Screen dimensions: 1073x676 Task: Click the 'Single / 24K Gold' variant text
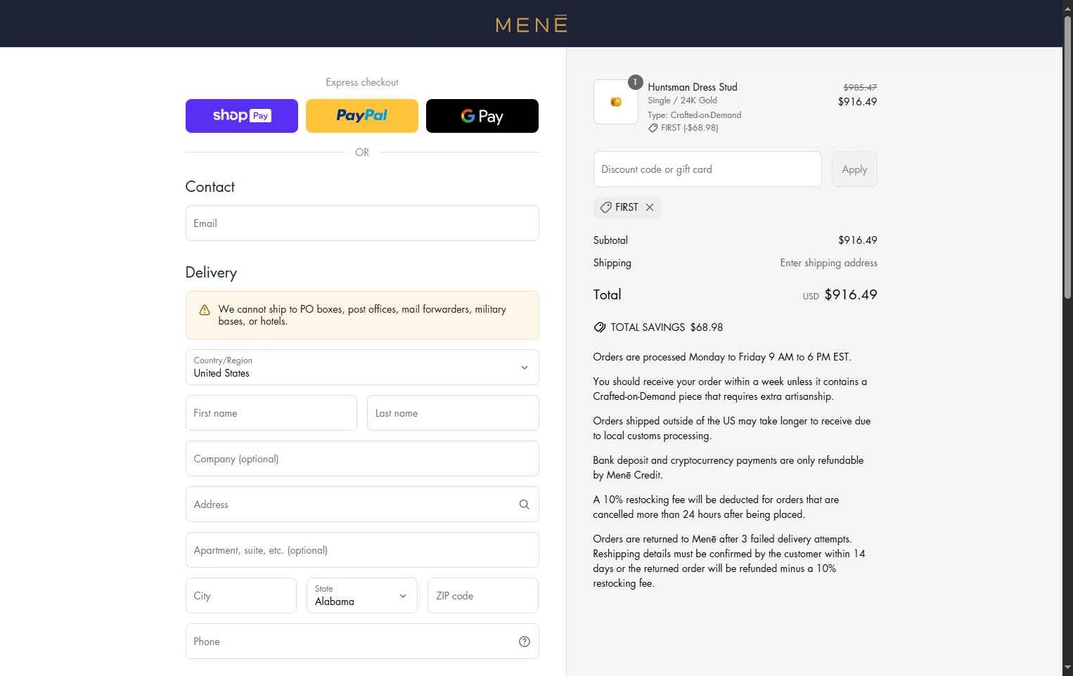pyautogui.click(x=683, y=100)
